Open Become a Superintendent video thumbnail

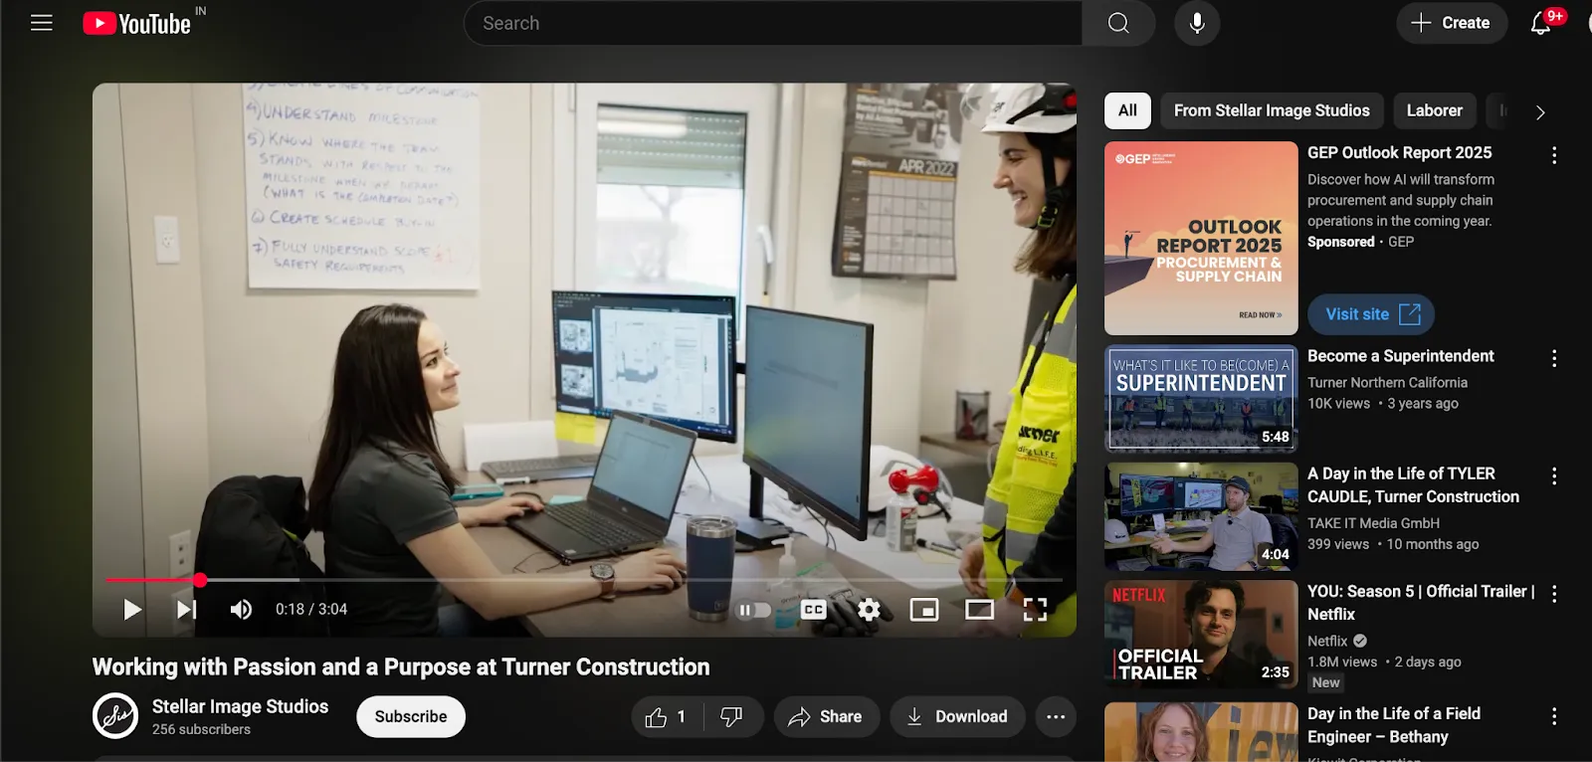1201,398
